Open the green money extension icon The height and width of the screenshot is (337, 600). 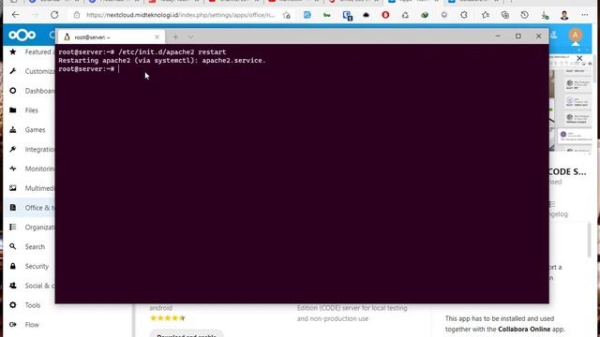click(425, 15)
